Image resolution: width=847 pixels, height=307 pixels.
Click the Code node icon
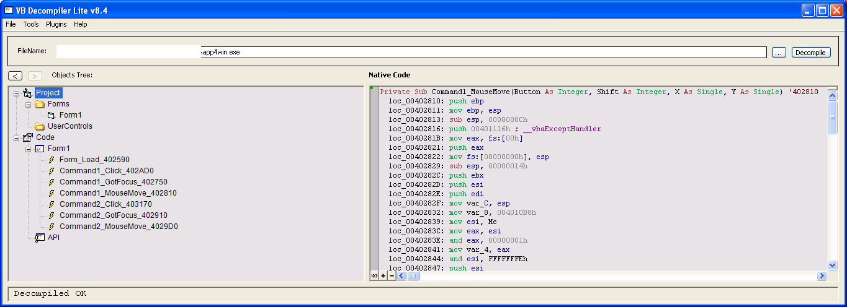tap(27, 137)
